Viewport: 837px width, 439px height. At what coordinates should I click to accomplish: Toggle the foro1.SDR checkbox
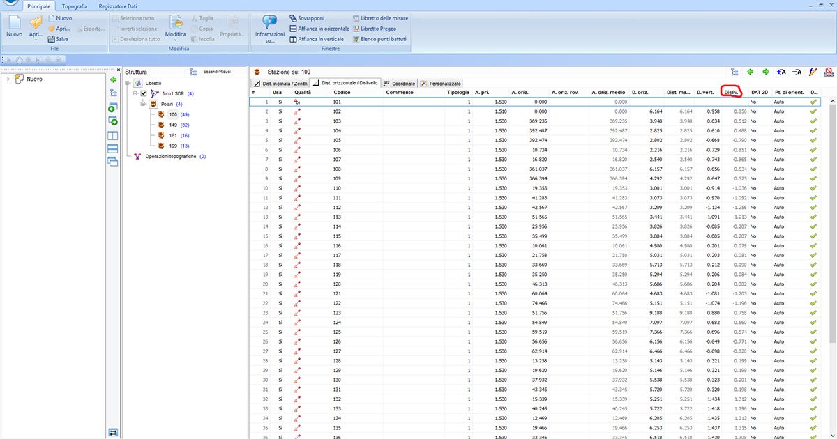[144, 93]
